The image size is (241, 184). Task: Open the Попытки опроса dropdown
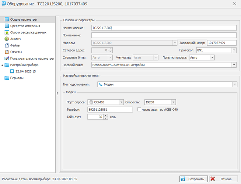(x=212, y=57)
